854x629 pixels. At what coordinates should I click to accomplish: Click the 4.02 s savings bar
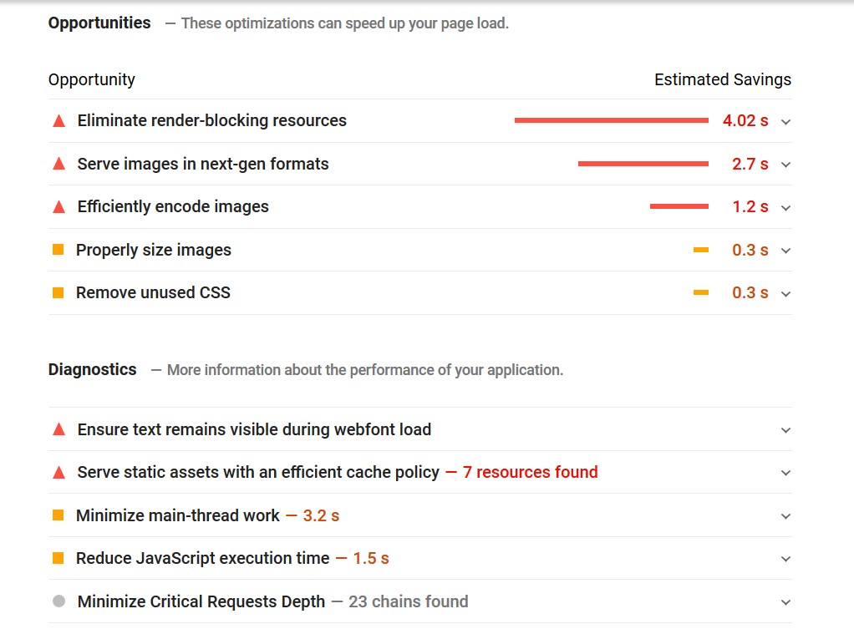coord(612,120)
